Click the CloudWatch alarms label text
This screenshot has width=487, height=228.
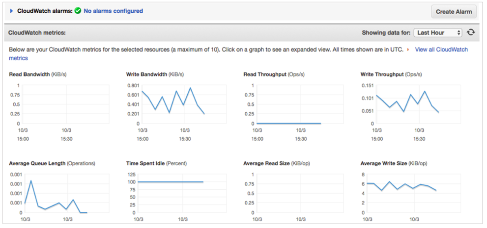[x=45, y=11]
